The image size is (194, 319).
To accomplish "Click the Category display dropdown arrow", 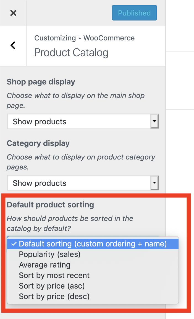I will 155,183.
